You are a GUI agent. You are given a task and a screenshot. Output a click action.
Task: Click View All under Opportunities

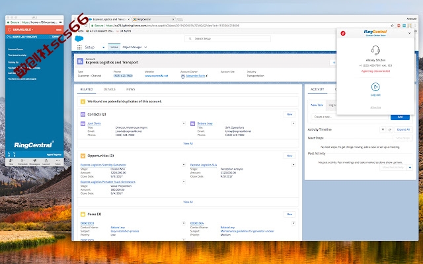tap(188, 202)
